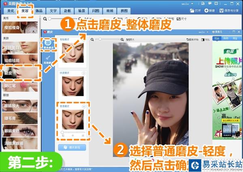Switch to the 美化 tab
This screenshot has width=243, height=172.
[x=11, y=11]
